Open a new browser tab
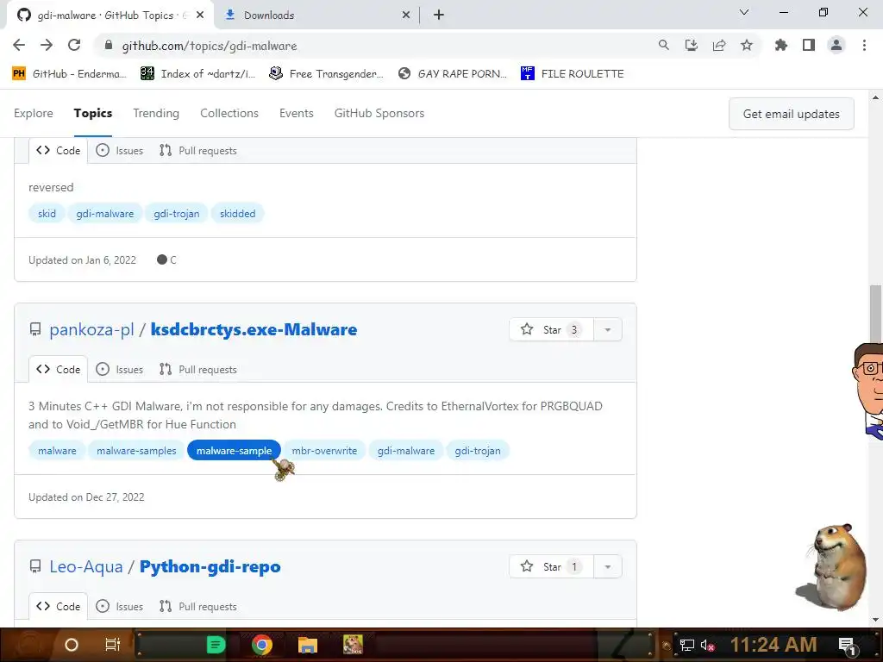This screenshot has width=883, height=662. (x=439, y=16)
